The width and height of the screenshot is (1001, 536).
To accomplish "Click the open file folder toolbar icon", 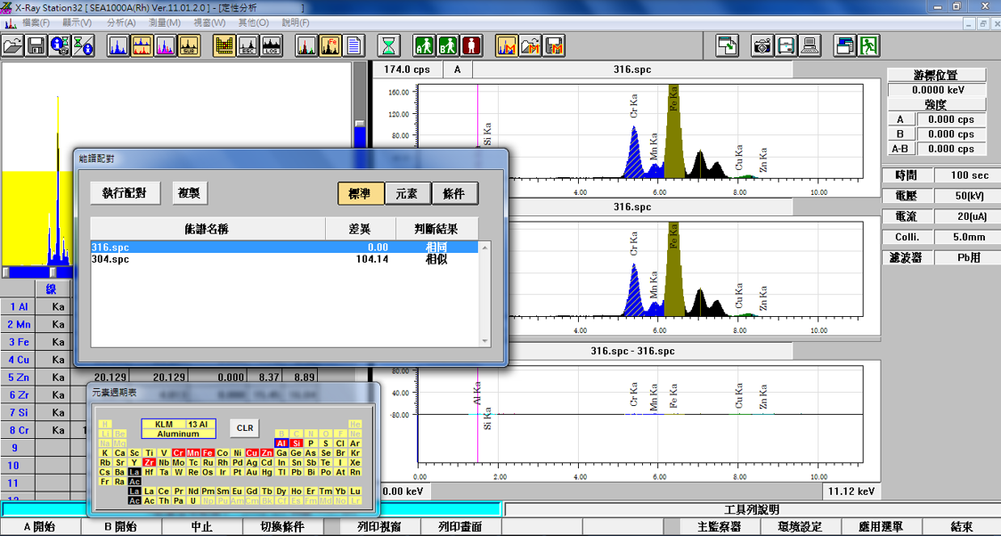I will click(12, 46).
